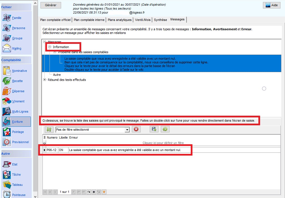The image size is (285, 198).
Task: Collapse the Information tree node
Action: click(50, 47)
